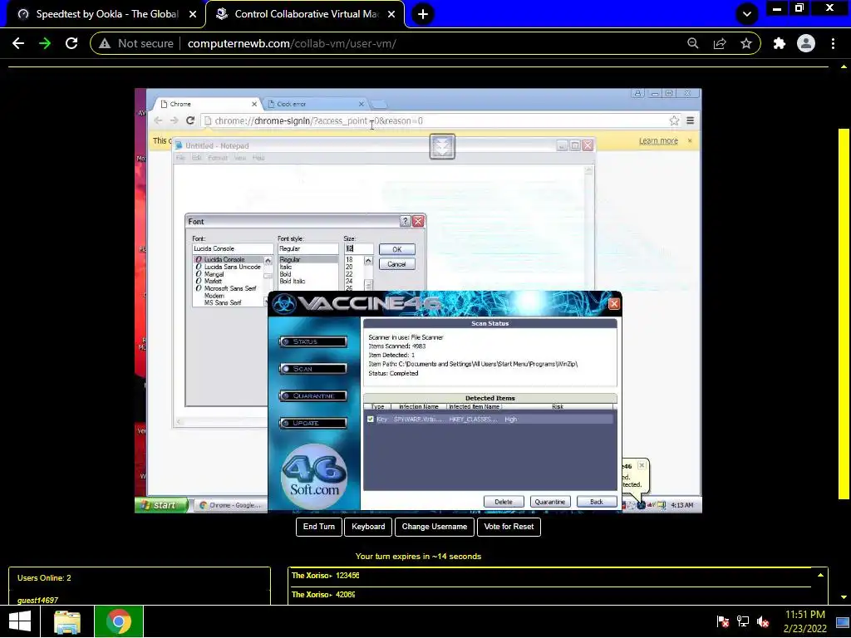Click the 46Soft.com logo
851x638 pixels.
coord(314,476)
